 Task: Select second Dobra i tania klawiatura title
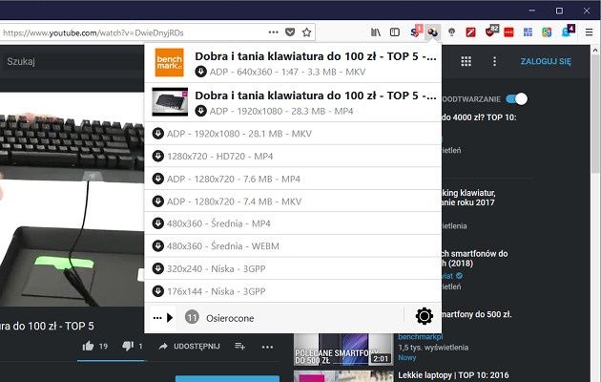coord(316,95)
